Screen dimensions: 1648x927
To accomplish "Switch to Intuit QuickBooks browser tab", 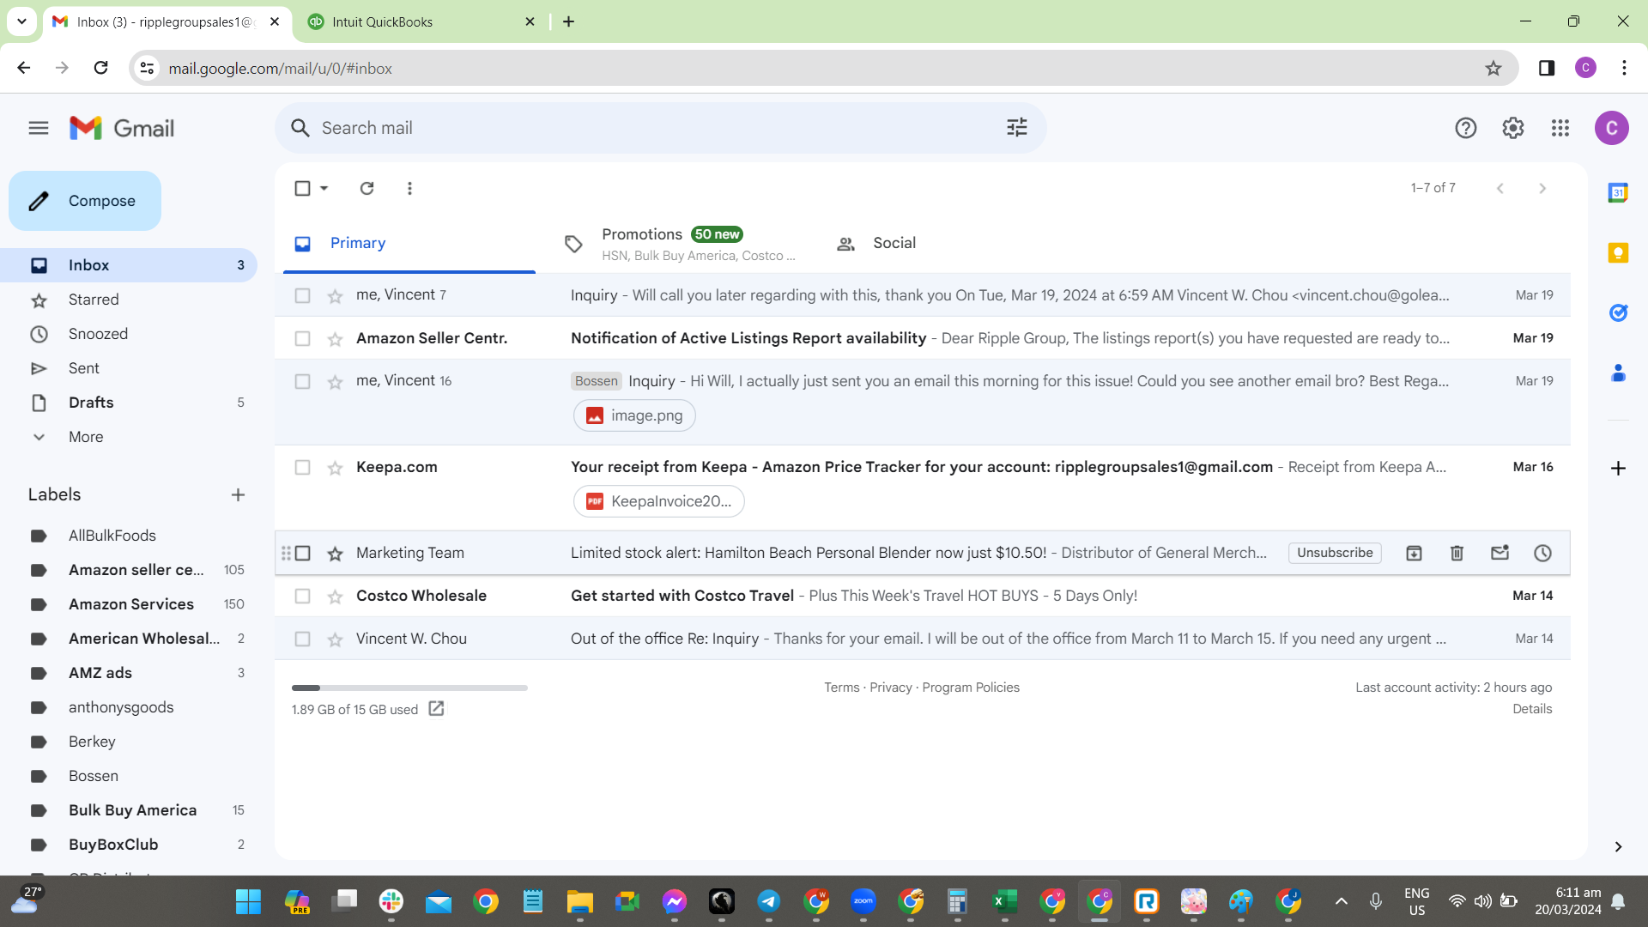I will pos(421,22).
